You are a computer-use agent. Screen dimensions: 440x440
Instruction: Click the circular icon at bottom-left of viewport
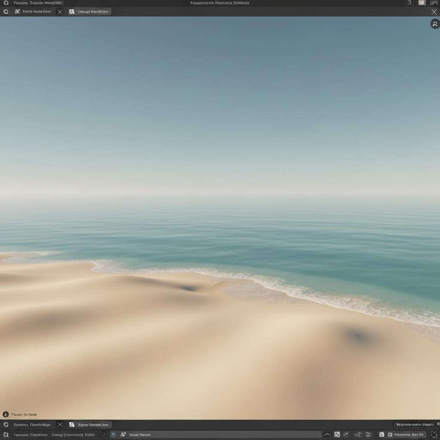coord(6,414)
